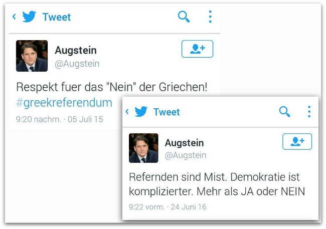Select the 9:22 vorm. 24 Juni 16 timestamp
326x229 pixels.
pyautogui.click(x=168, y=206)
